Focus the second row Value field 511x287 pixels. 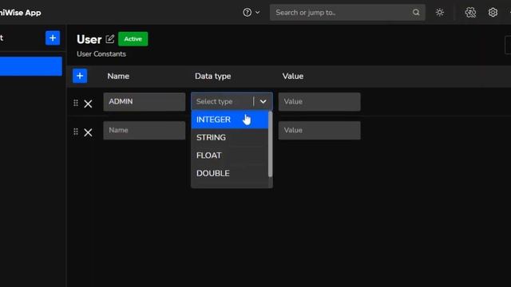coord(319,130)
